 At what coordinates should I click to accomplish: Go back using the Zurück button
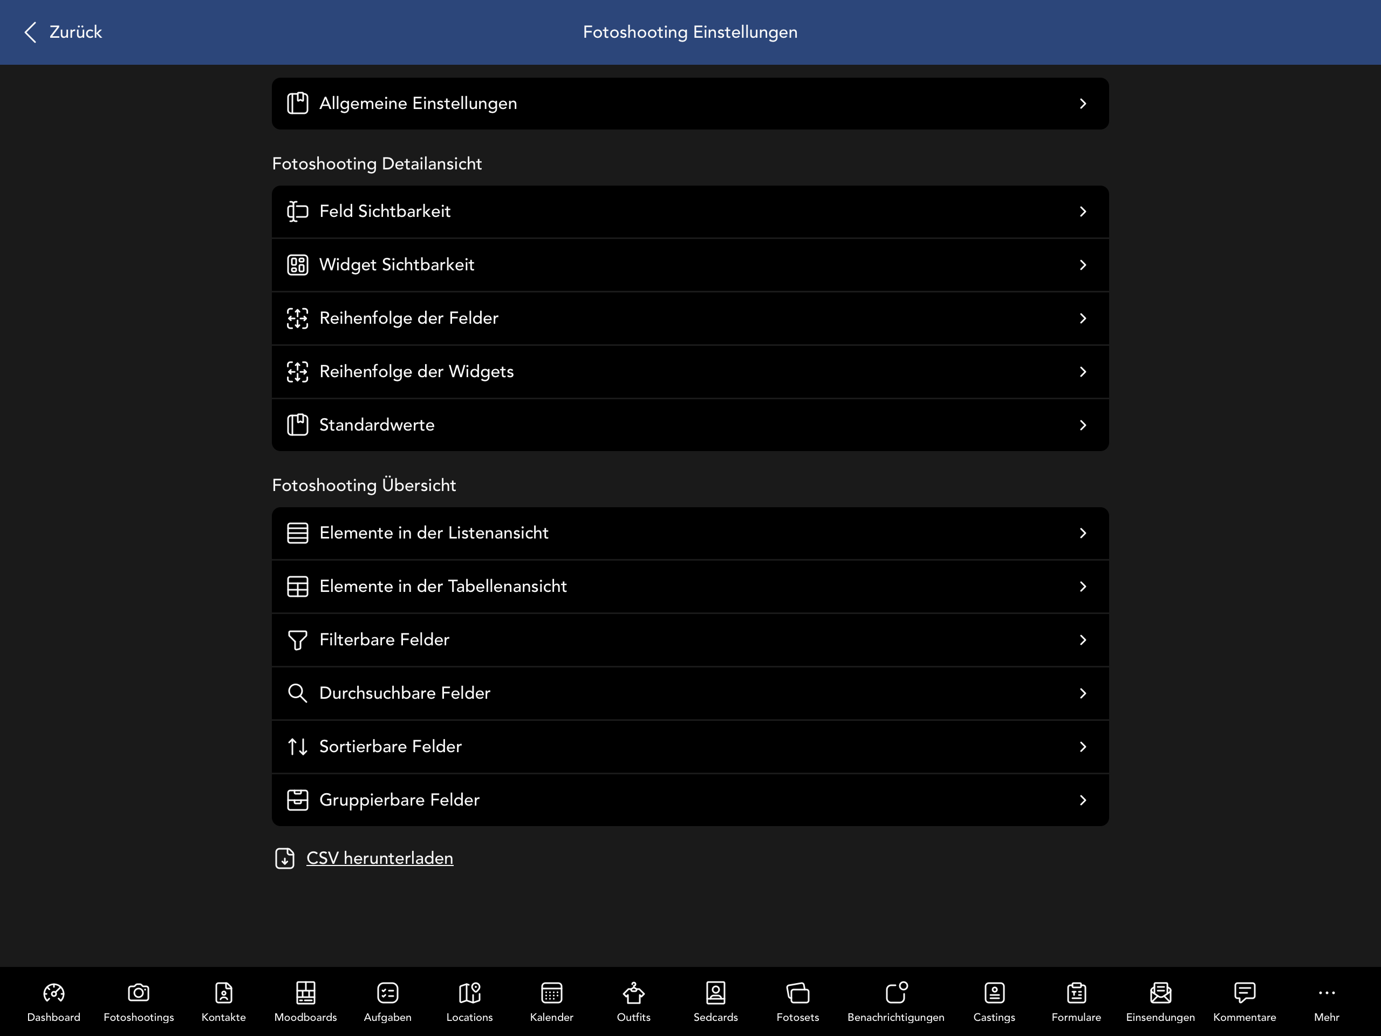coord(63,32)
